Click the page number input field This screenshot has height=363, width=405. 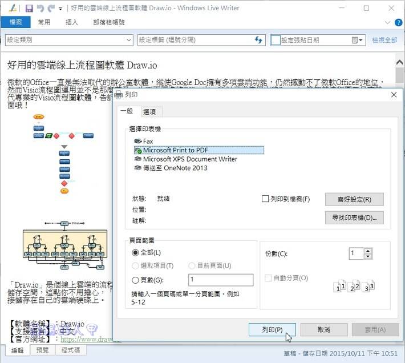[221, 280]
